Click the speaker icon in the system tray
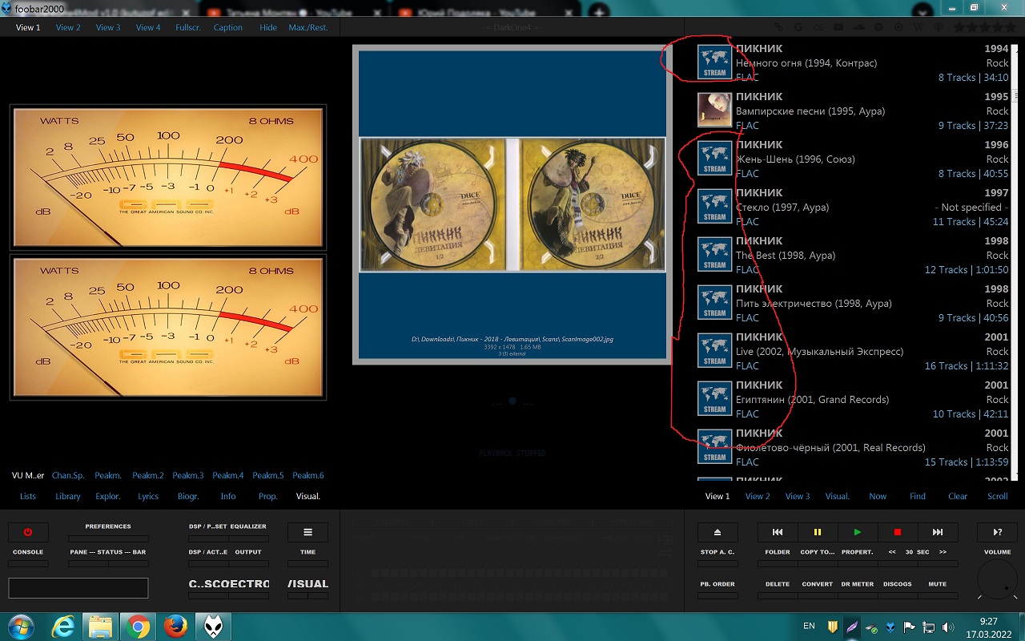Image resolution: width=1025 pixels, height=641 pixels. (x=948, y=627)
